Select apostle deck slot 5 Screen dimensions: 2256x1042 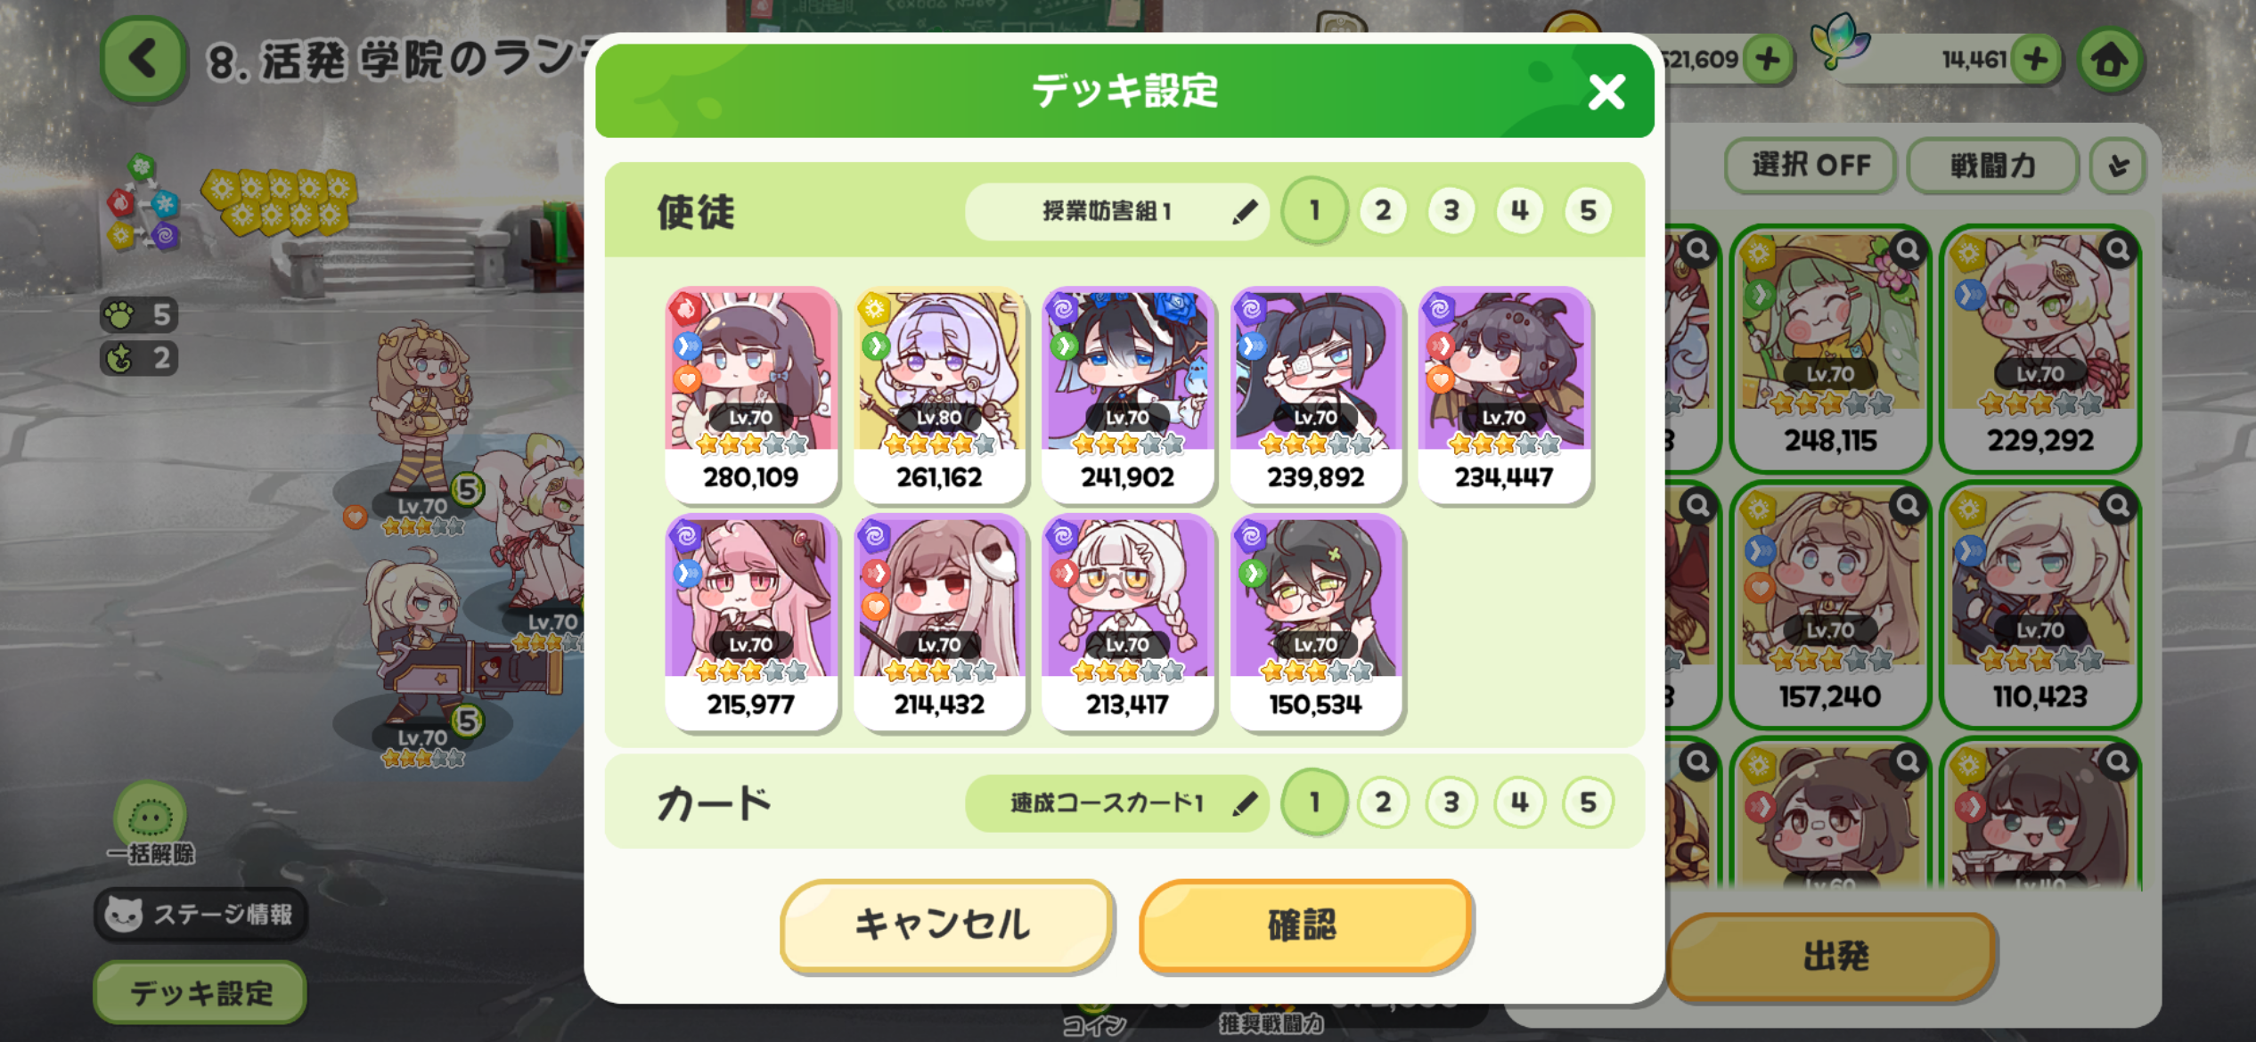pos(1588,211)
